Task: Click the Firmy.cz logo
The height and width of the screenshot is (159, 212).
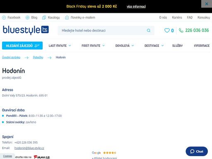Action: (42, 157)
